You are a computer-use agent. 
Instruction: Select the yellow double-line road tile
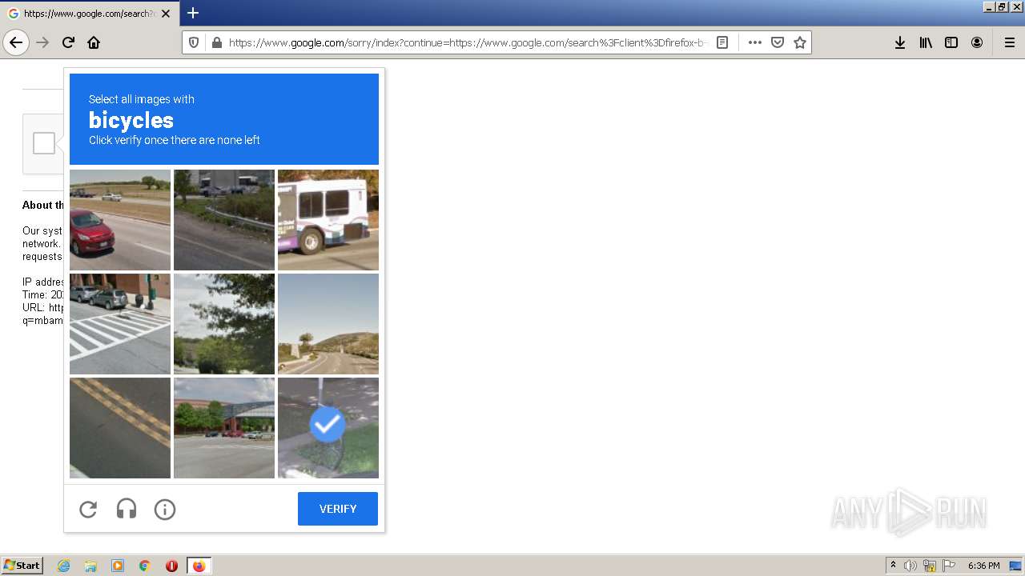pos(120,428)
